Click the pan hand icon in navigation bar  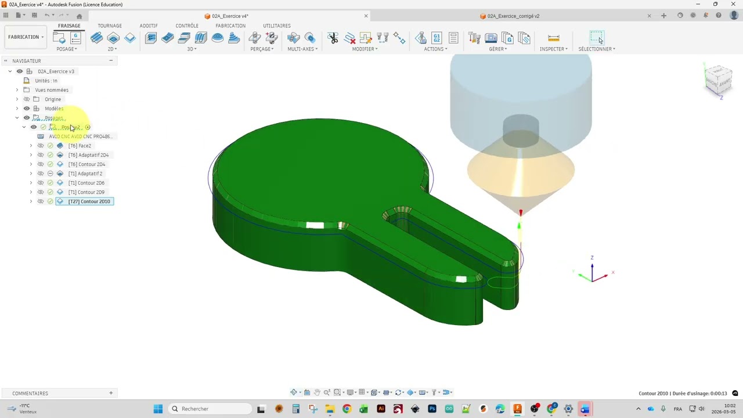coord(317,392)
